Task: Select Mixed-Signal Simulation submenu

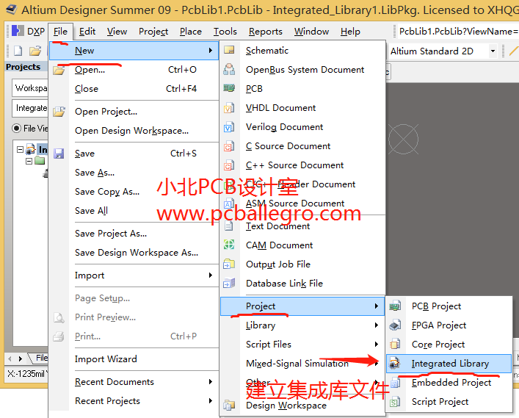Action: point(302,364)
